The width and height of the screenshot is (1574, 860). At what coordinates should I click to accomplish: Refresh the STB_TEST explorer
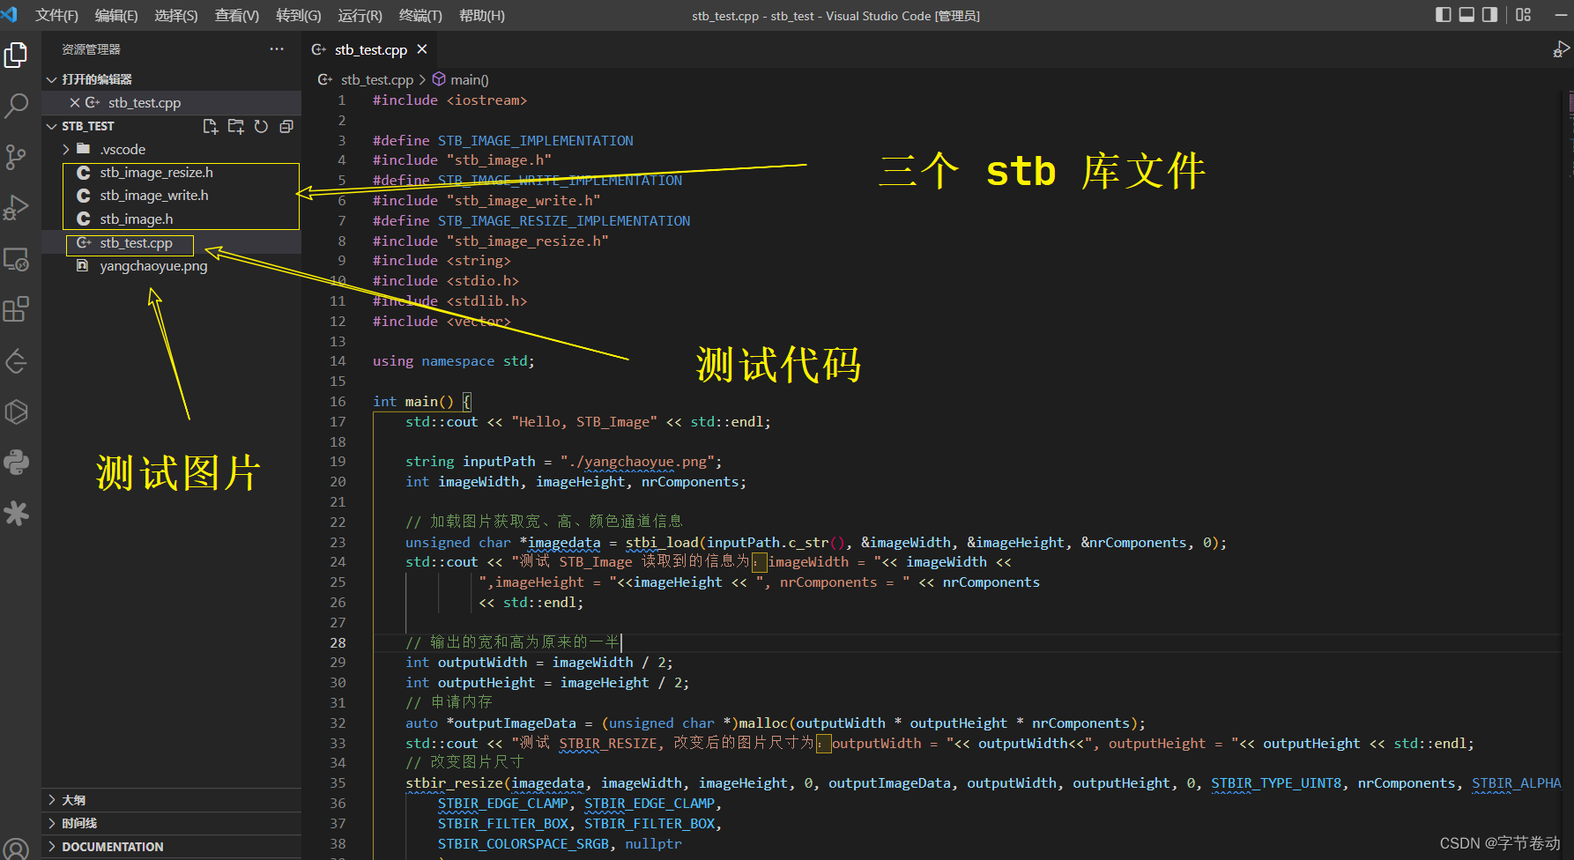coord(261,126)
